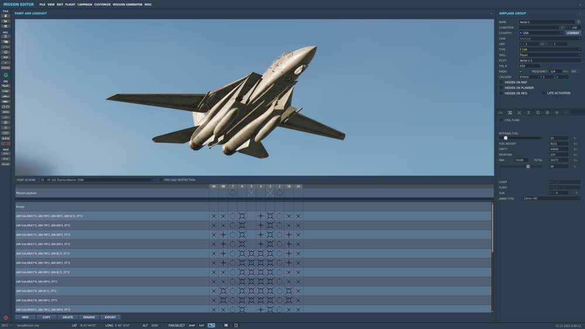The width and height of the screenshot is (585, 329).
Task: Click the status bar crosshair frame icon
Action: [x=236, y=325]
